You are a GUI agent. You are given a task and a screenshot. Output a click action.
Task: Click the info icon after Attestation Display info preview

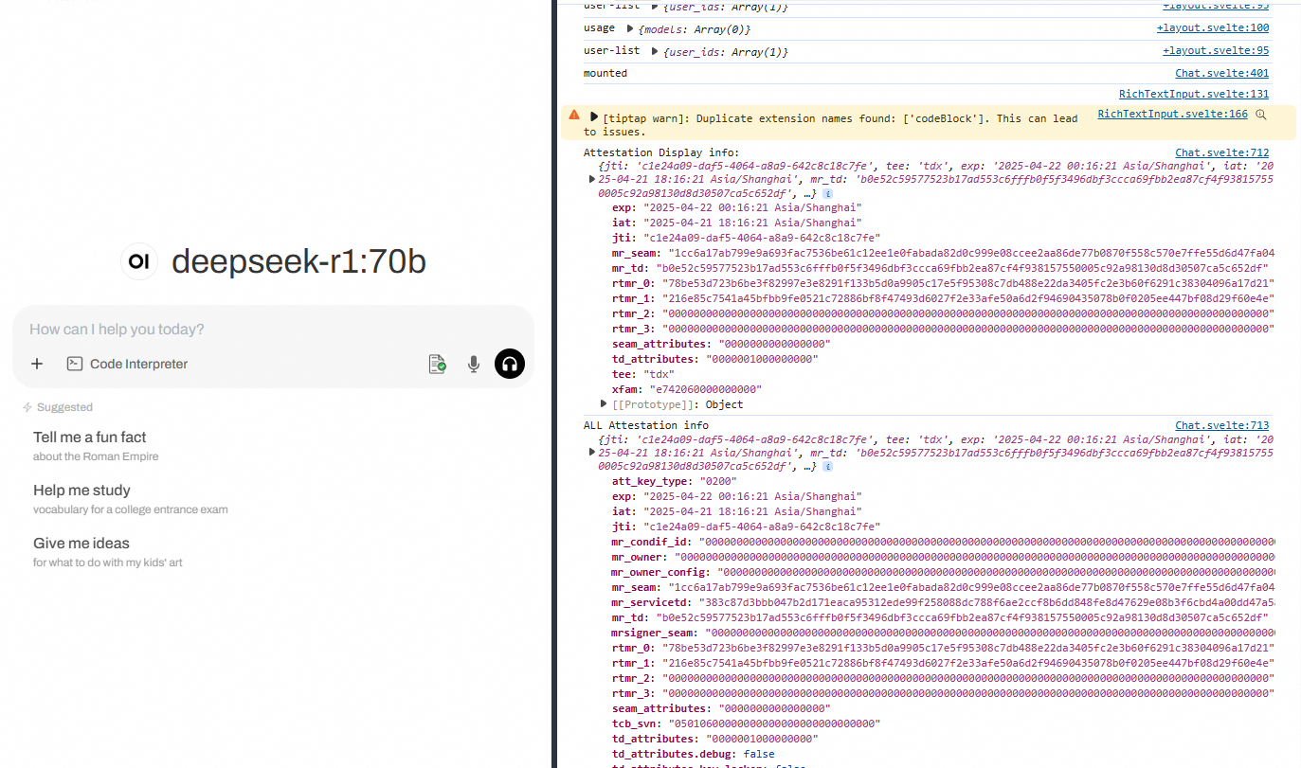point(827,194)
